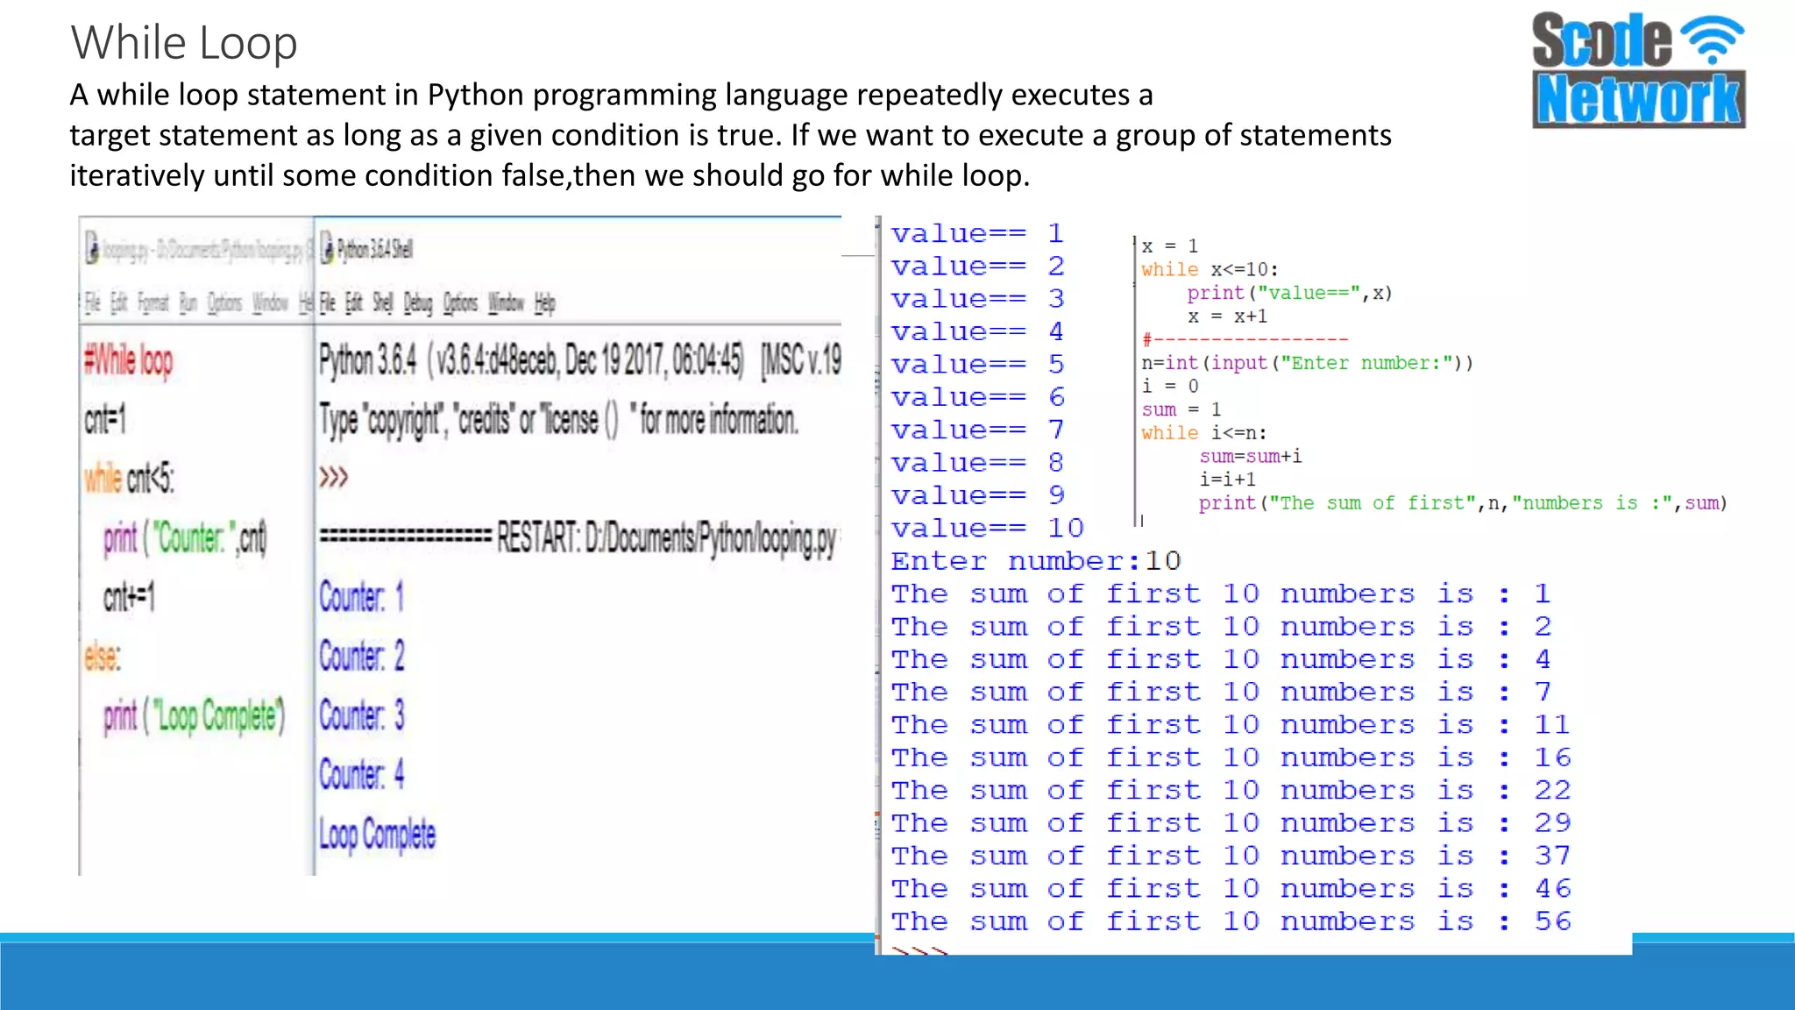Click the 'Counter: 4' output line

[x=362, y=775]
